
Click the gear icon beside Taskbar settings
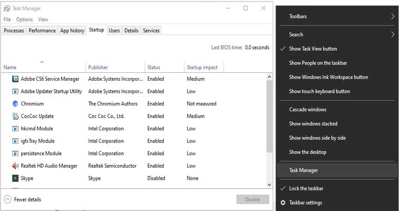point(283,203)
